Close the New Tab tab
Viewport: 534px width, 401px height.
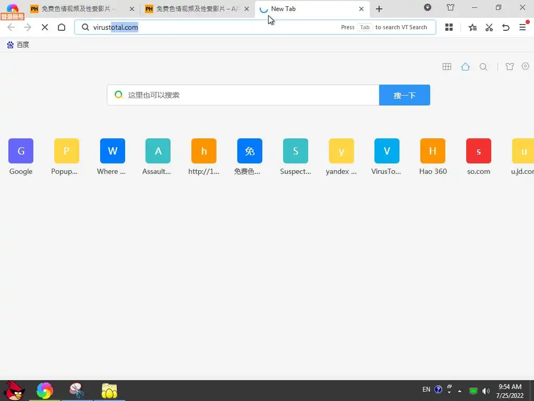coord(361,9)
